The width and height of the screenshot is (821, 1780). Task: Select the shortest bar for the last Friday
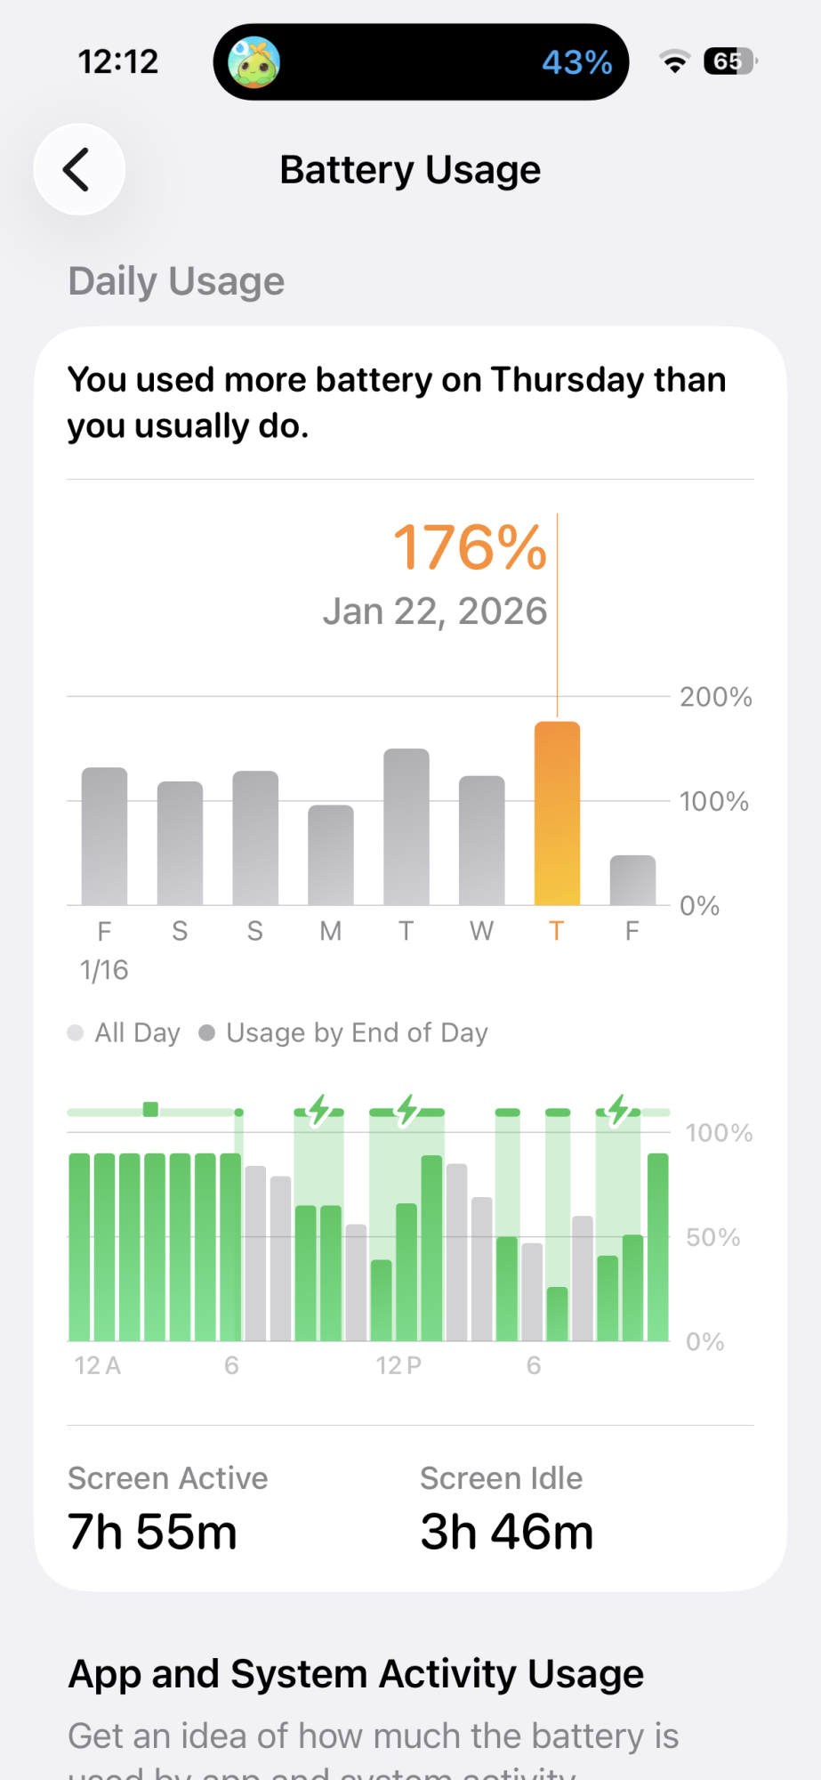click(x=632, y=880)
